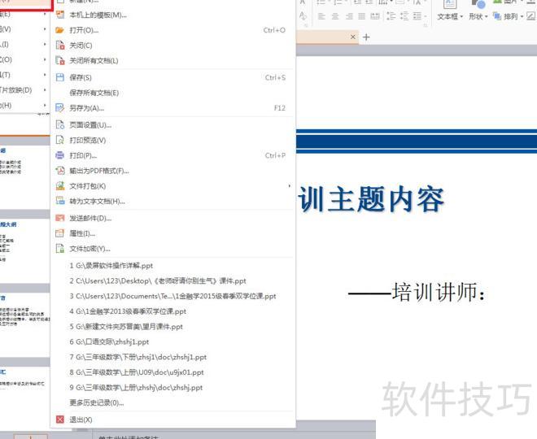537x439 pixels.
Task: Select slide thumbnail with 大纲 heading
Action: pyautogui.click(x=25, y=250)
